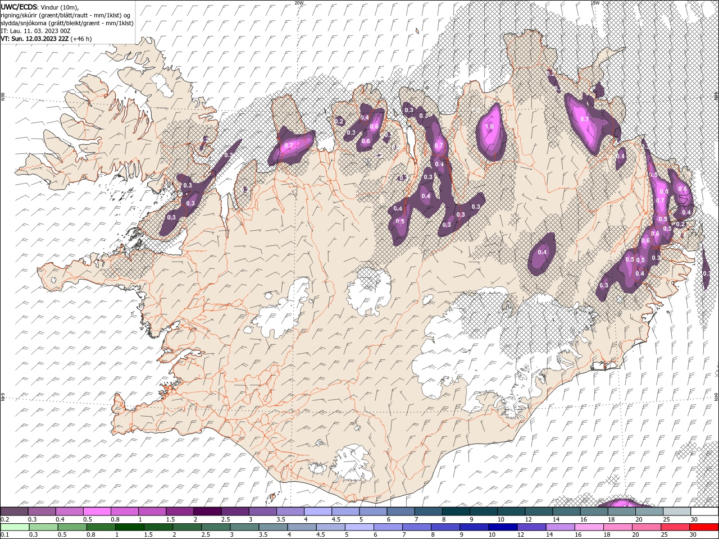
Task: Click the lower legend swatch labeled 4.5
Action: 330,527
